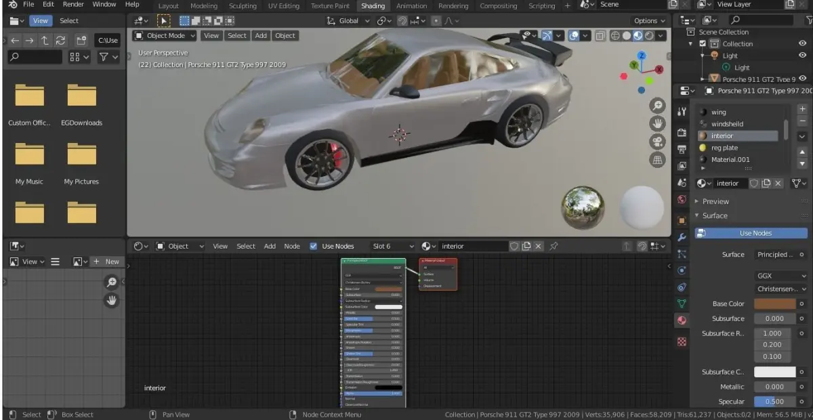
Task: Move material slot up arrow
Action: (802, 152)
